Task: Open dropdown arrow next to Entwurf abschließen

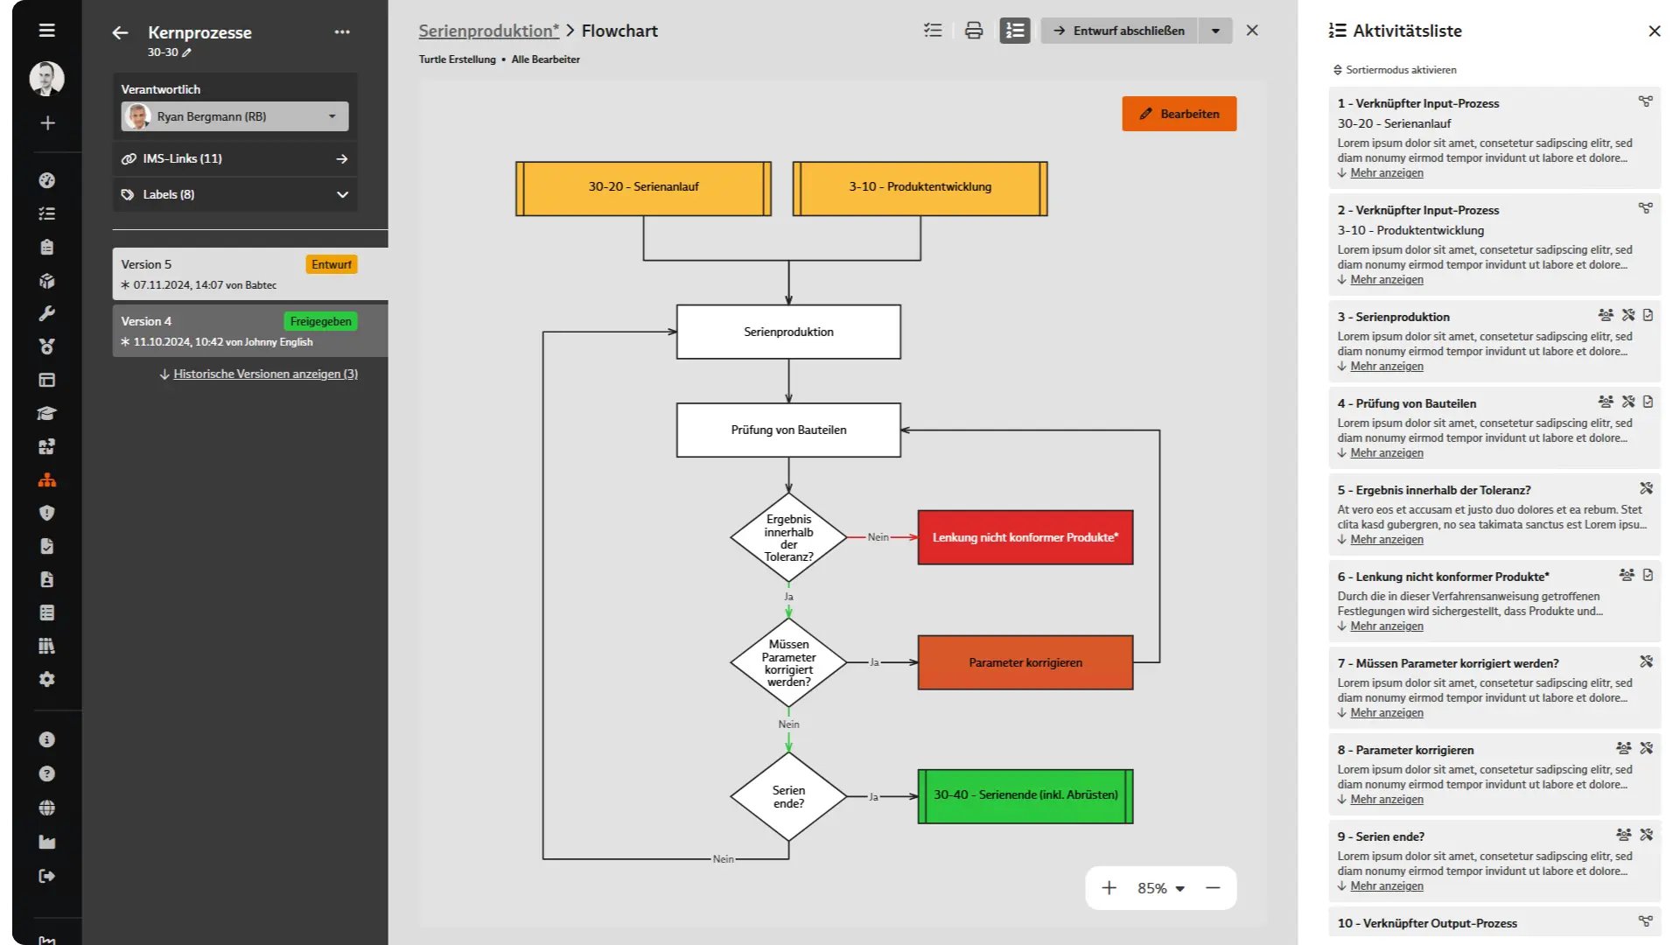Action: tap(1215, 31)
